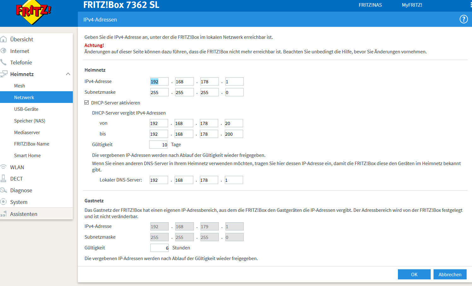Click the Übersicht home icon
This screenshot has height=286, width=472.
(3, 39)
